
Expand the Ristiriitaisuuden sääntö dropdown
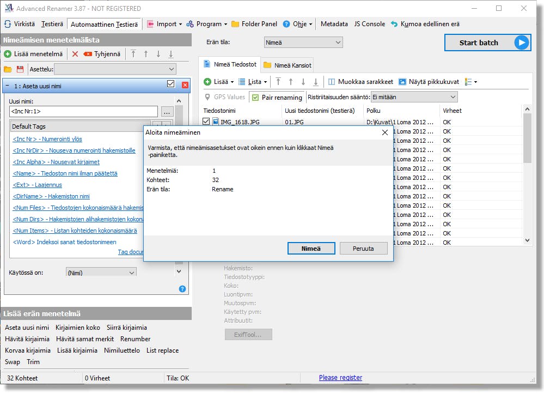coord(414,97)
